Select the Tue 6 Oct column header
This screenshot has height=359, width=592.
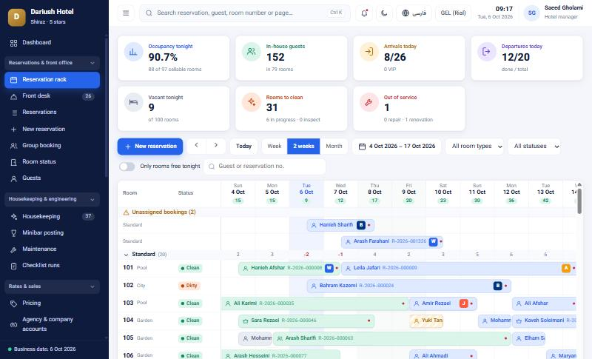[306, 194]
